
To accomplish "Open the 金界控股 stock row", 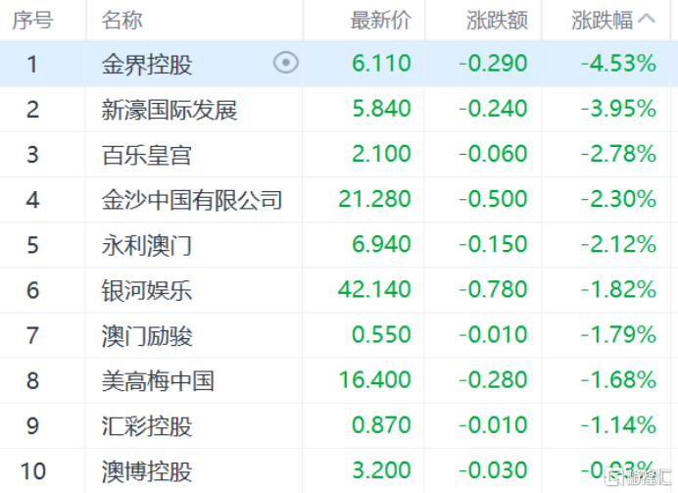I will (x=147, y=65).
